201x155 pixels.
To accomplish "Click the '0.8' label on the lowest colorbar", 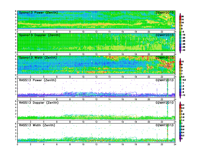I will [x=183, y=126].
